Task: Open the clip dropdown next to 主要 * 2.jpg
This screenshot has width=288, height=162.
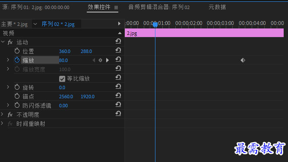Action: point(35,24)
